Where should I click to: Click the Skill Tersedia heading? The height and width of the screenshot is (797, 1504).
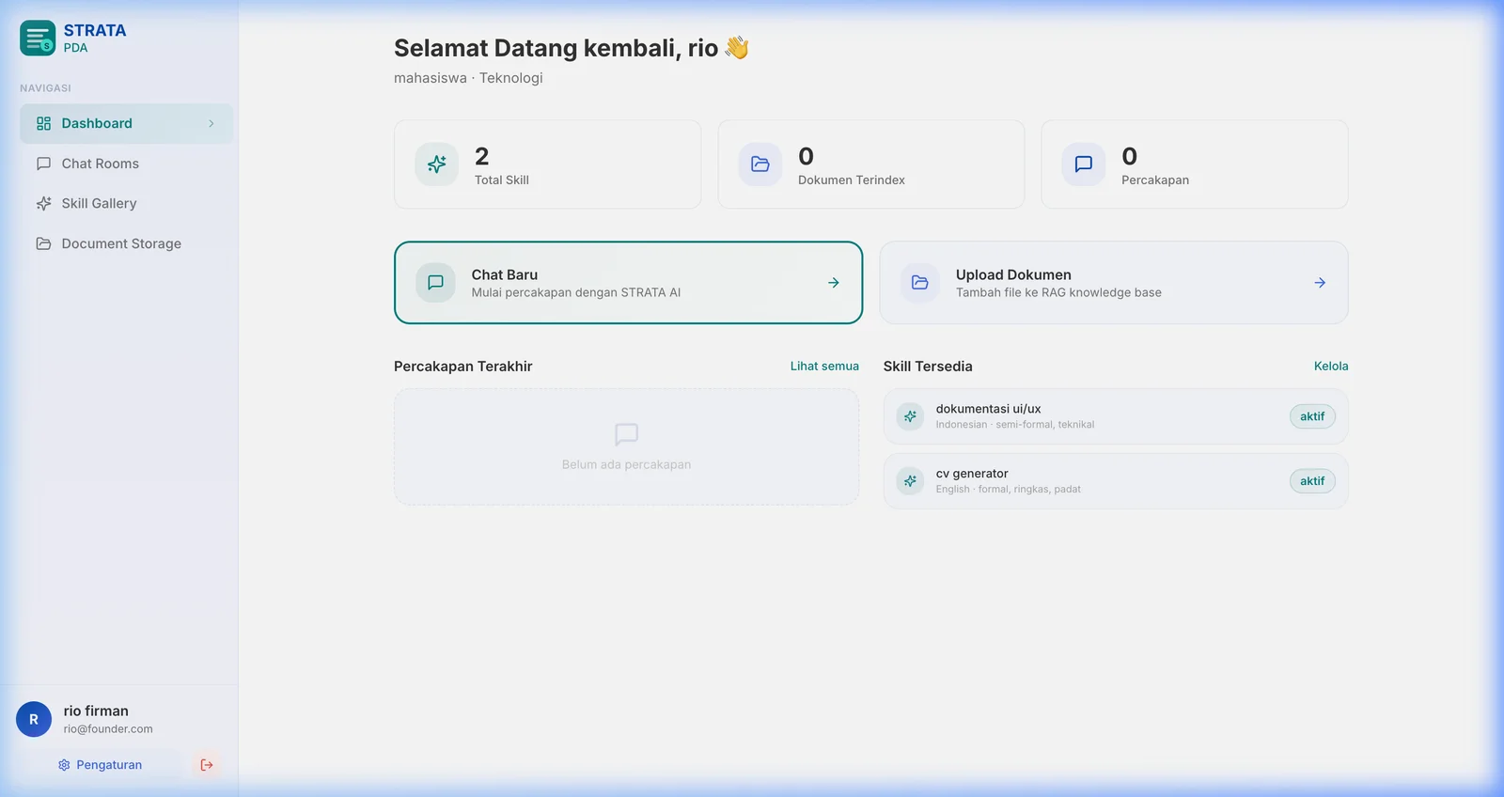(928, 367)
